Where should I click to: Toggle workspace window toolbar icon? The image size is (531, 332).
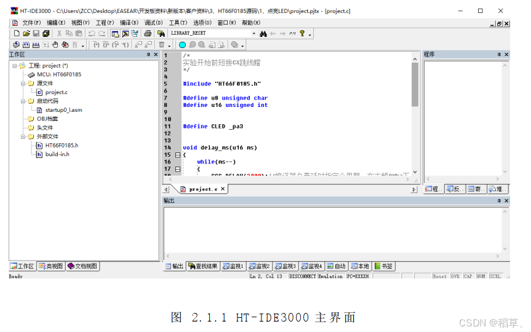click(115, 33)
